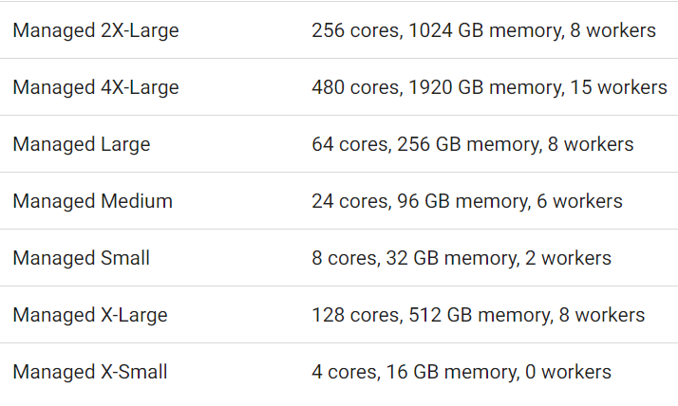Click the 480 cores, 15 workers description
The width and height of the screenshot is (678, 406).
point(489,87)
